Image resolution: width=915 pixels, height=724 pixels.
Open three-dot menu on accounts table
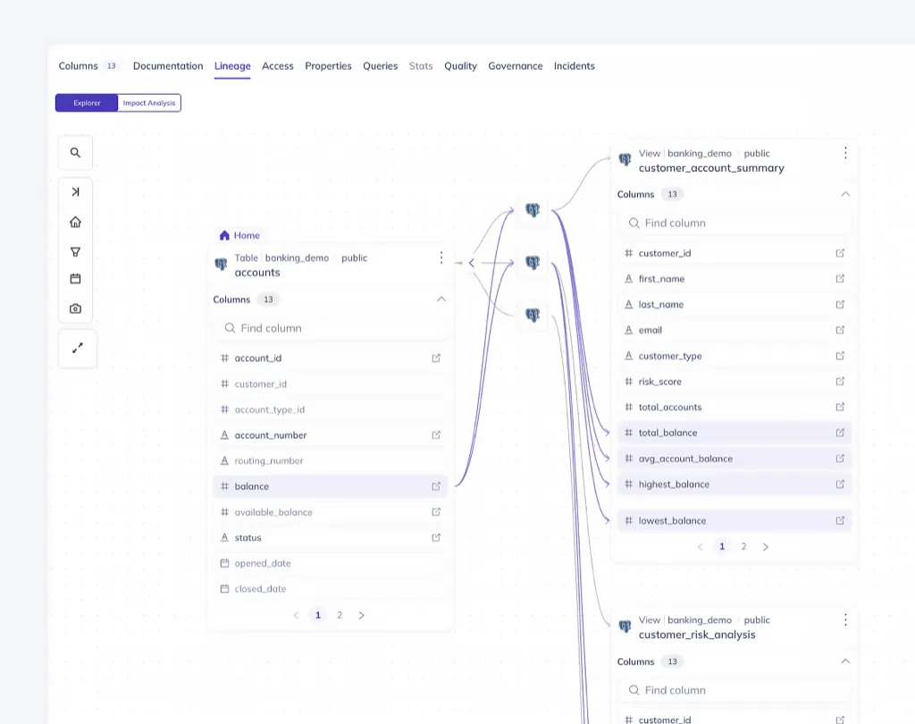pos(441,258)
